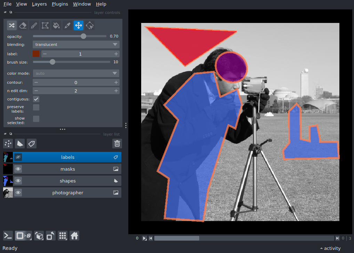Click the opacity slider handle
Viewport: 354px width, 253px height.
[x=83, y=36]
